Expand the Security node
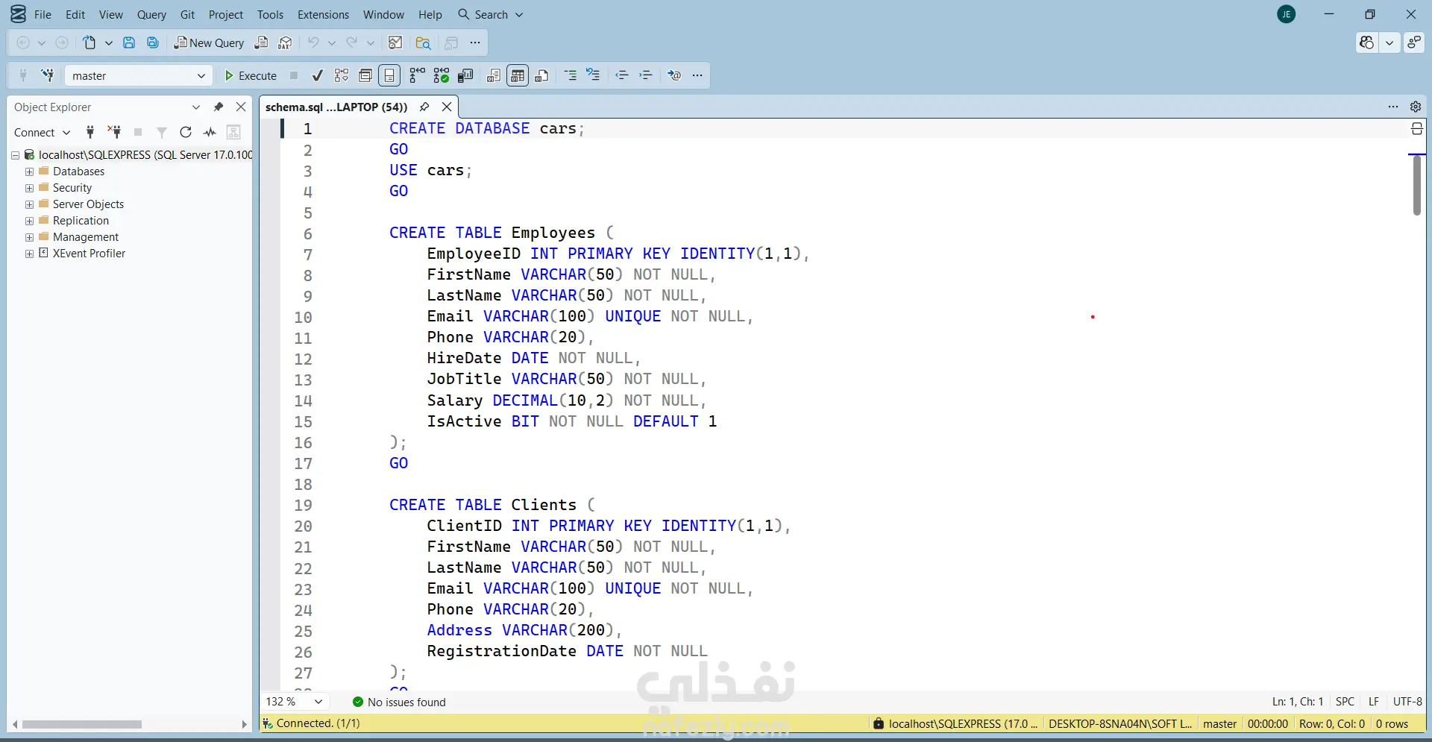The width and height of the screenshot is (1432, 742). pyautogui.click(x=29, y=188)
